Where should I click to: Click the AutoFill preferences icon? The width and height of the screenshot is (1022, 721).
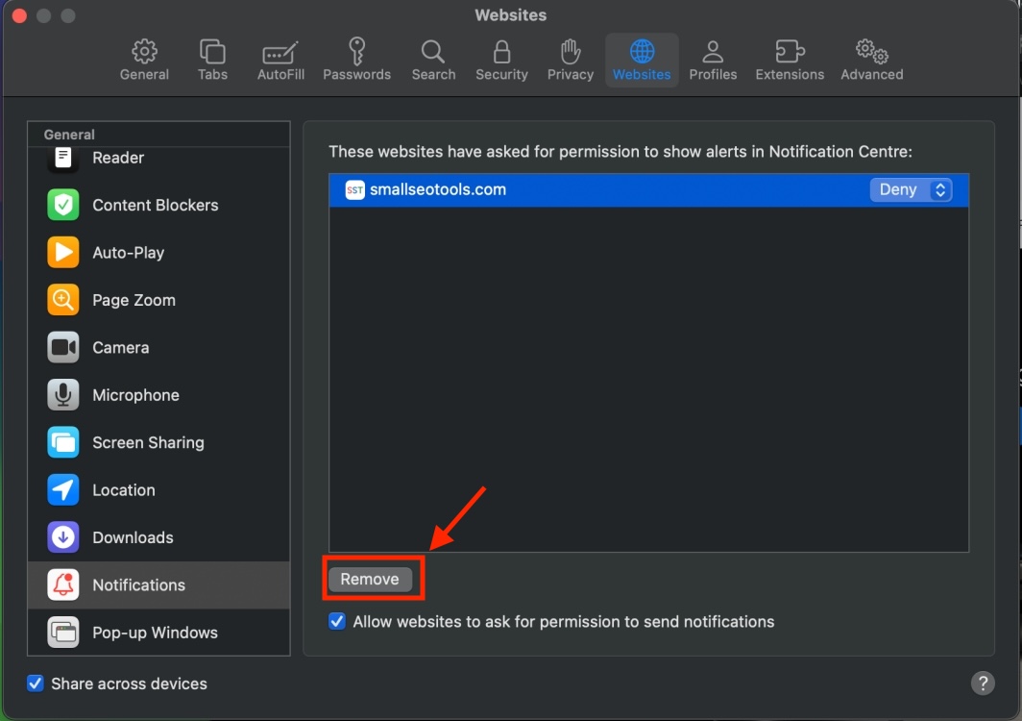(280, 60)
